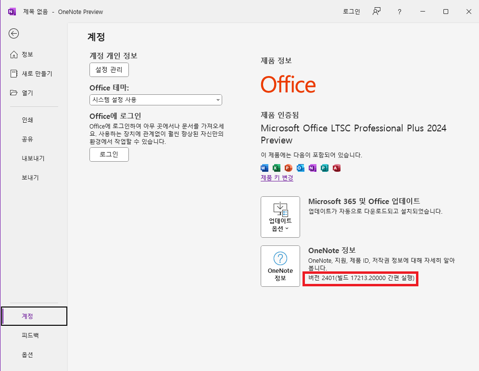Viewport: 479px width, 371px height.
Task: Click the 로그인 button under Office에 로그인
Action: tap(109, 154)
